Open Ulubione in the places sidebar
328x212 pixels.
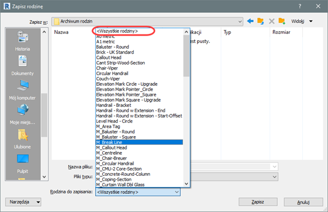click(23, 138)
